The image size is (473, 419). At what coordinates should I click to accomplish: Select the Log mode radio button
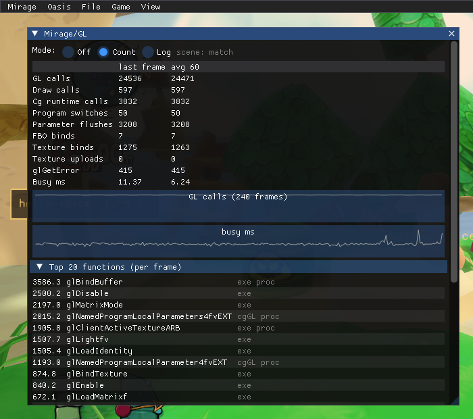[148, 52]
